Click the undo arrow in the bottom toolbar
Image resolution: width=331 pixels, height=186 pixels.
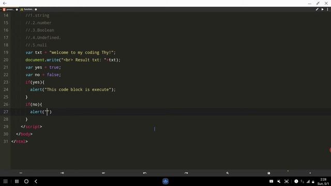[x=145, y=173]
